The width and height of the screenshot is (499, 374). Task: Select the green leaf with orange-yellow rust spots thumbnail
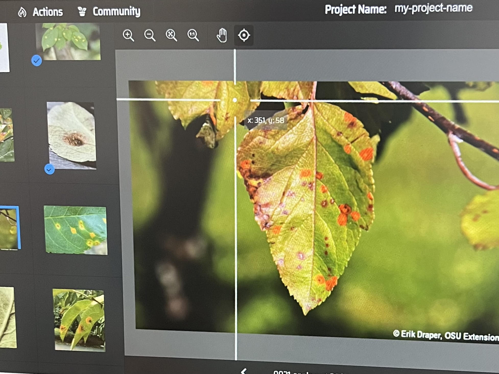click(76, 230)
